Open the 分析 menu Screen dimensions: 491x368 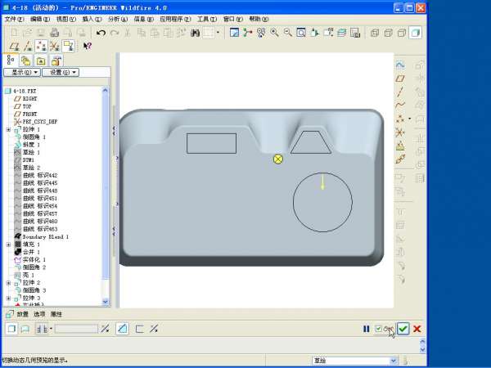click(x=118, y=19)
